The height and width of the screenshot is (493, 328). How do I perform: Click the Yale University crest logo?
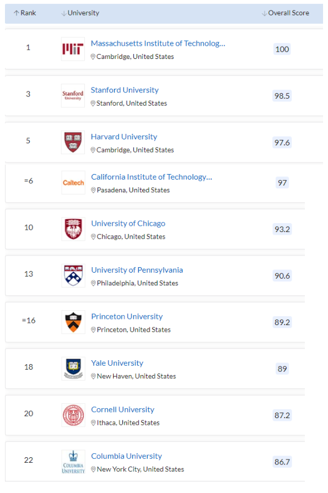point(73,369)
